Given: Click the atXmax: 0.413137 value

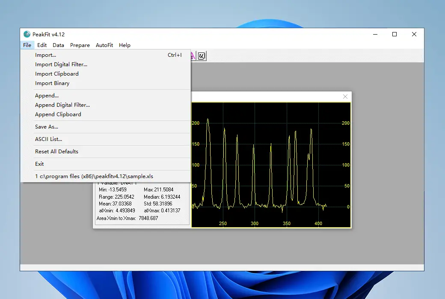Looking at the screenshot, I should pyautogui.click(x=162, y=211).
